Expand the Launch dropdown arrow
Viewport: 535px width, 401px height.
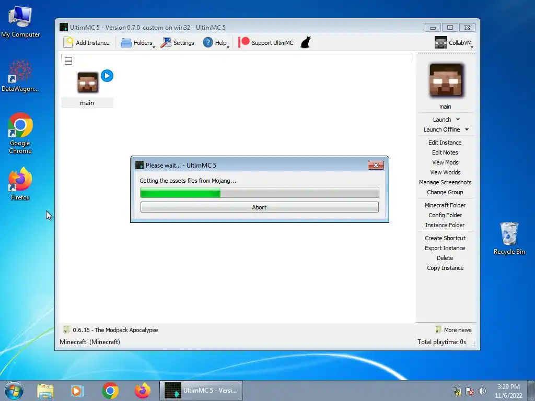coord(458,120)
